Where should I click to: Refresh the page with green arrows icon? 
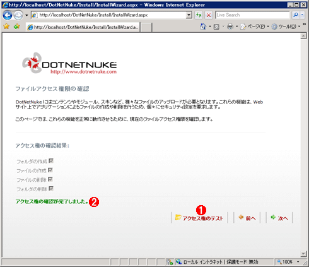point(199,15)
